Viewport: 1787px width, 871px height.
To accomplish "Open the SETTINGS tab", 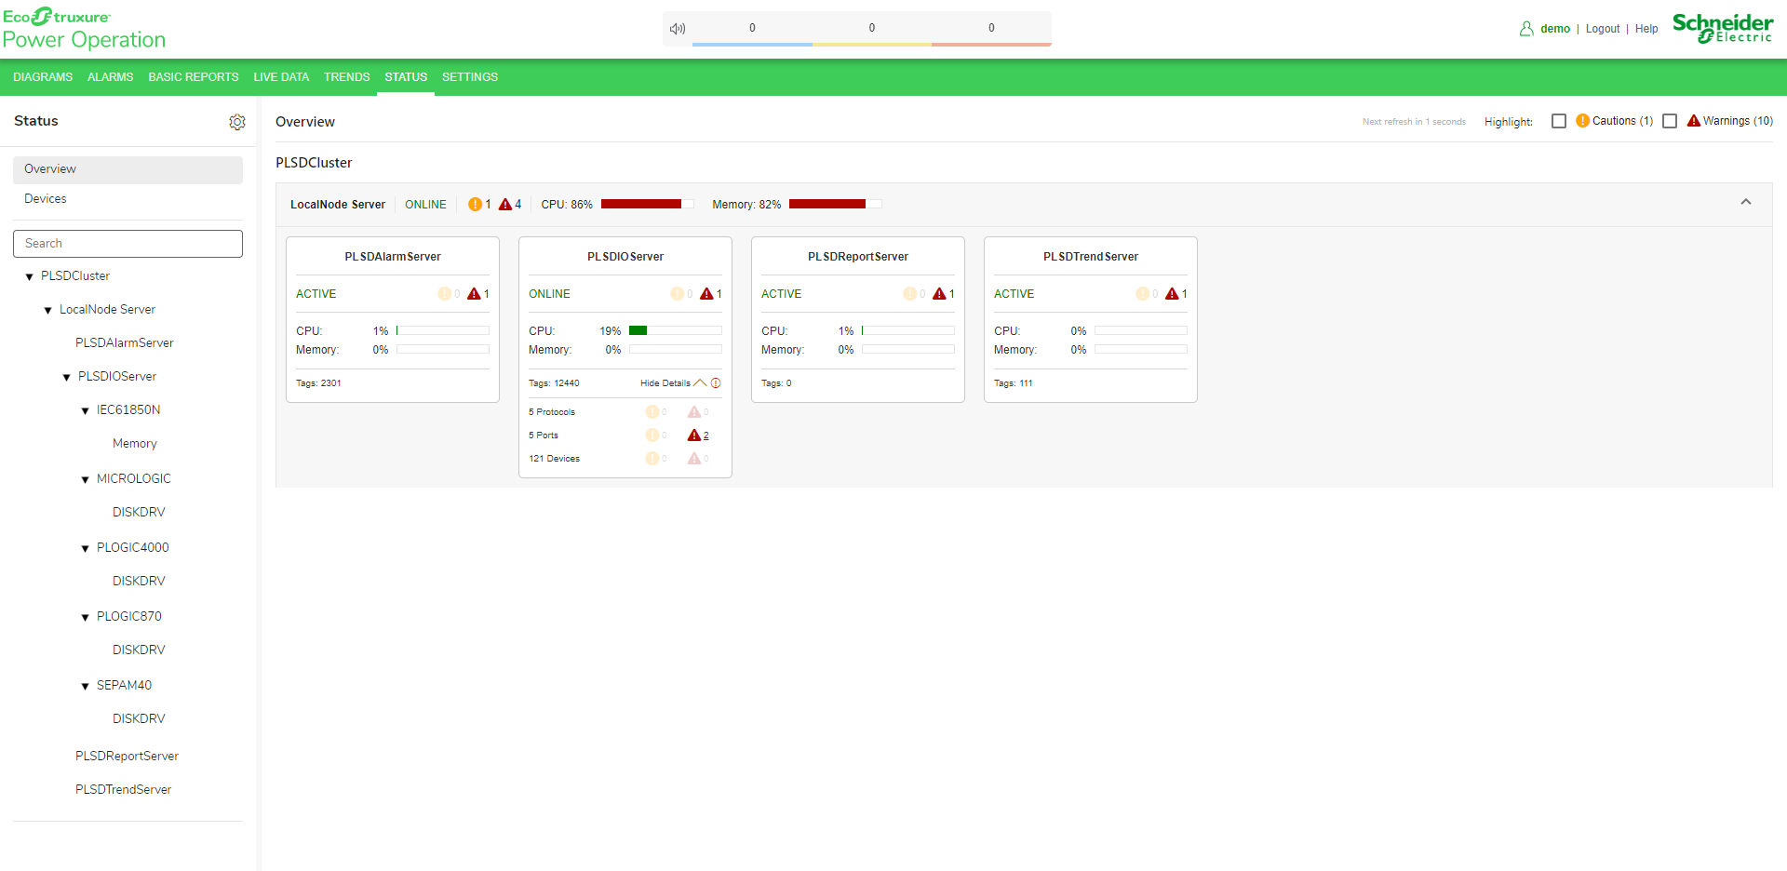I will coord(470,77).
